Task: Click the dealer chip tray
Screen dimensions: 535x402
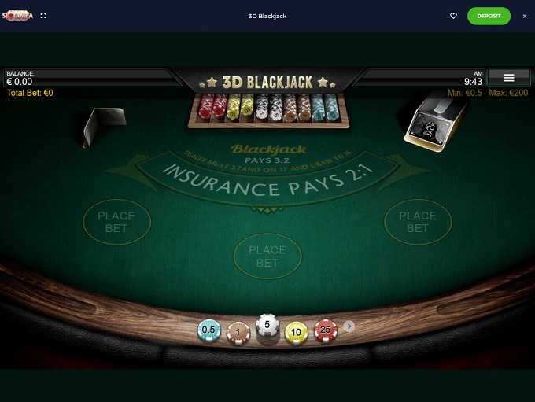Action: point(268,111)
